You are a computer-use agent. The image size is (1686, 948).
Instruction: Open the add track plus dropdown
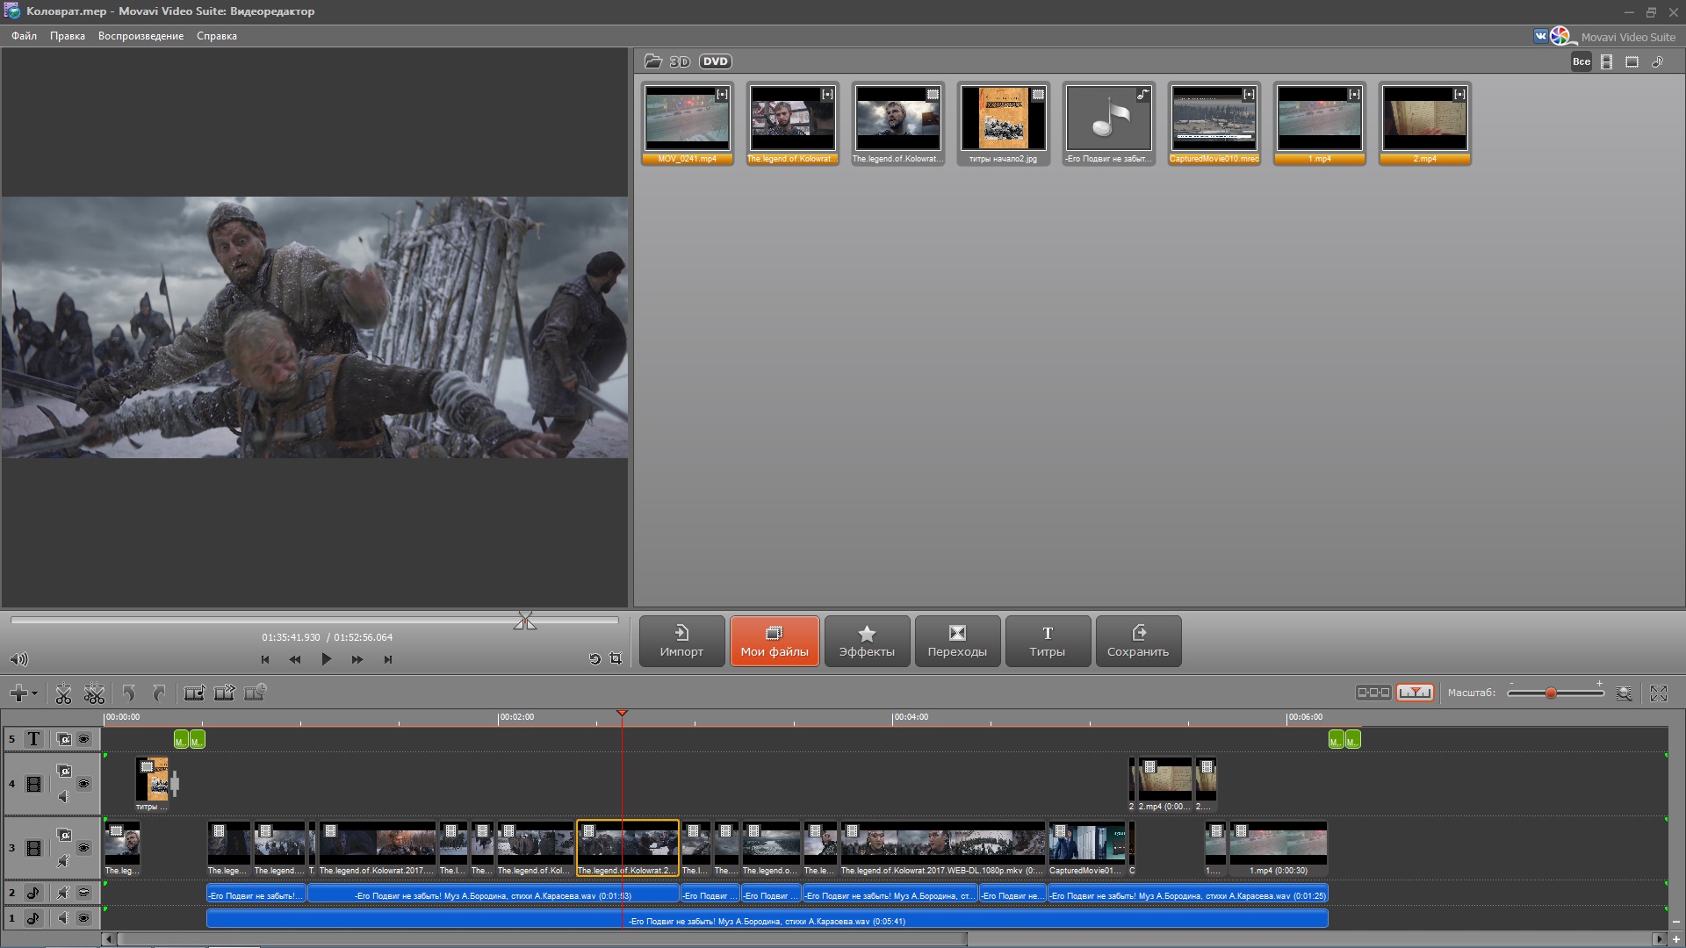tap(23, 693)
